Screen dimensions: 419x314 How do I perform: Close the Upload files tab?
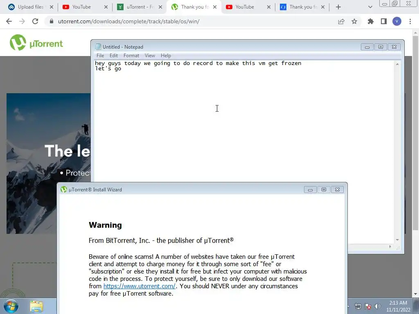point(52,7)
